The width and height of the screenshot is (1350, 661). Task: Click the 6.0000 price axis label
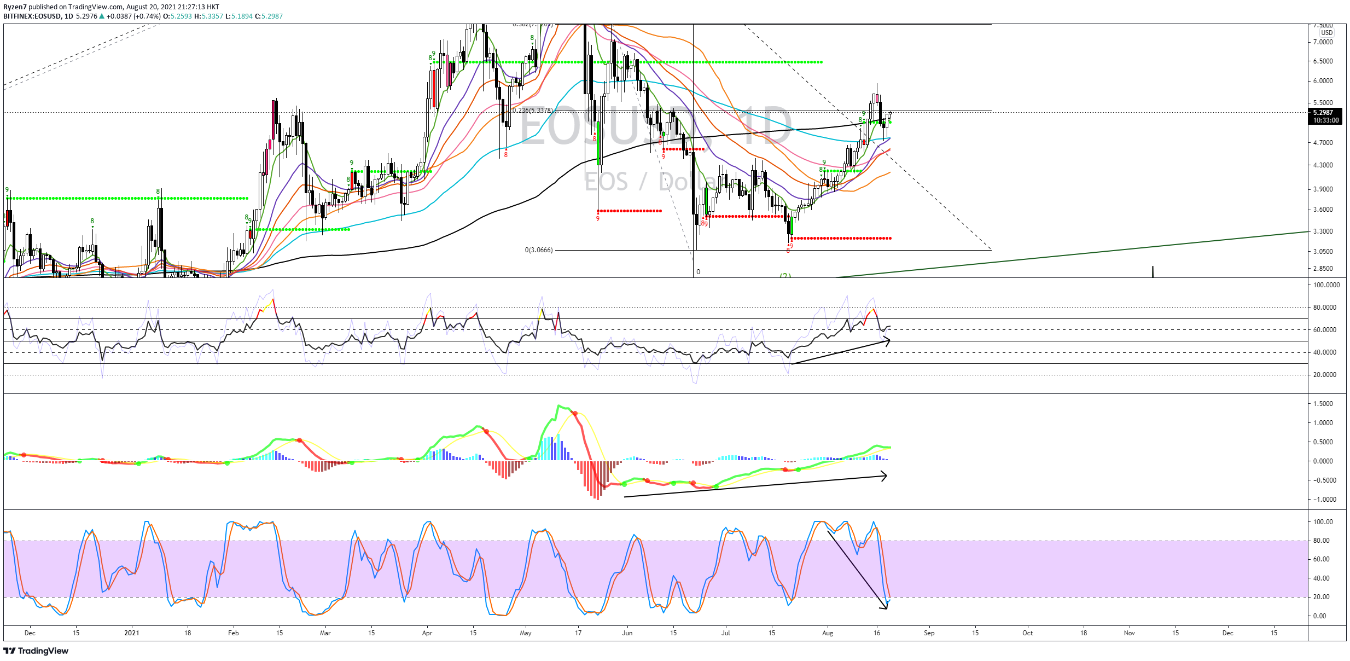pyautogui.click(x=1323, y=81)
